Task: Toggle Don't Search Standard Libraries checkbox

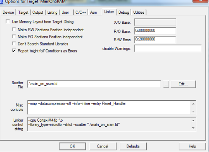Action: (x=14, y=44)
